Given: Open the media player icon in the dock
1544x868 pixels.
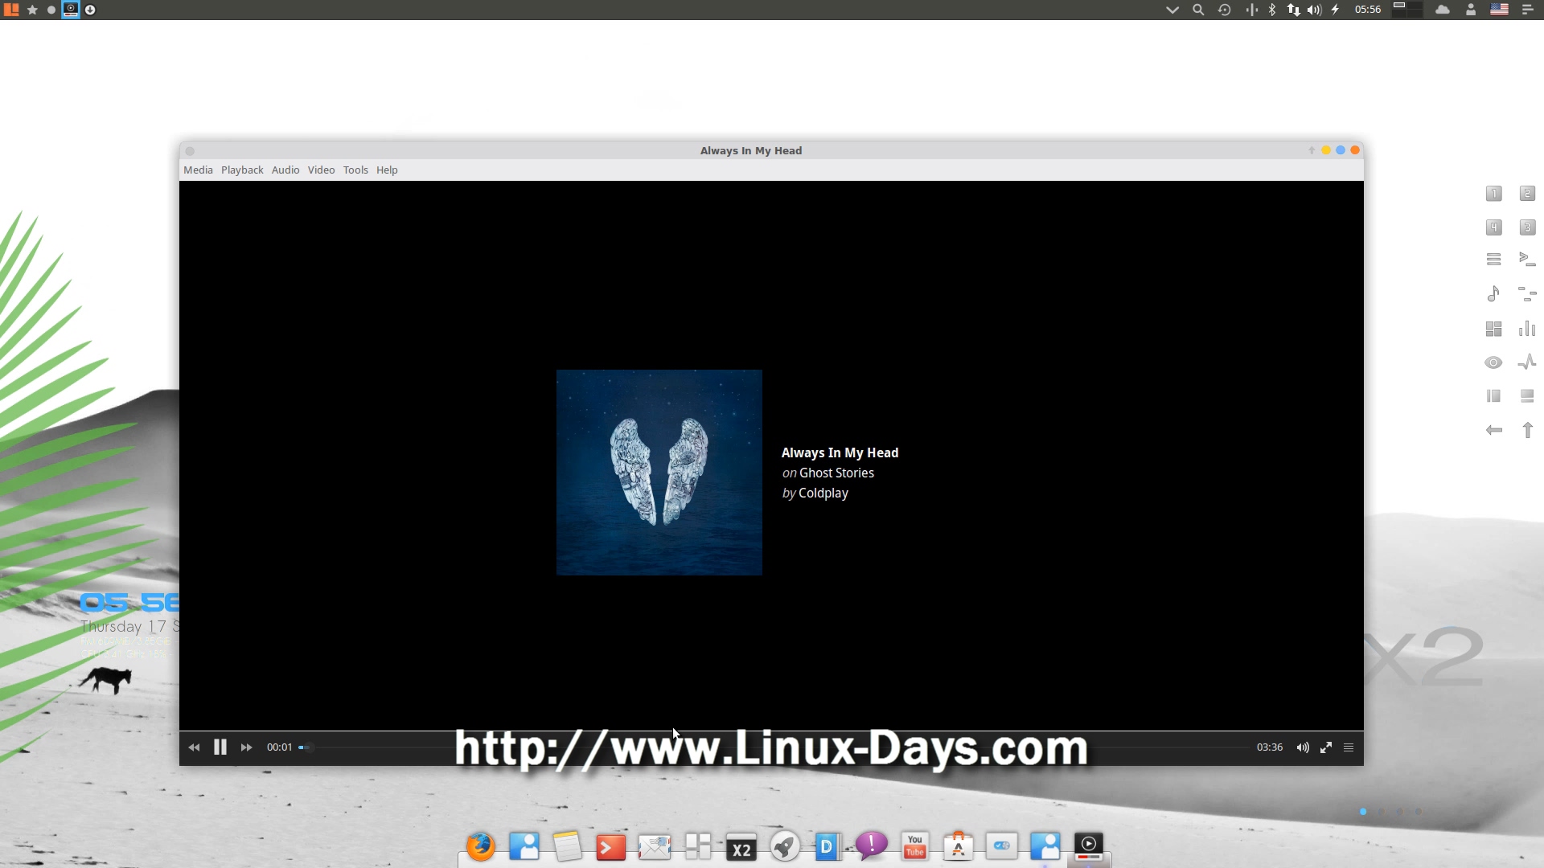Looking at the screenshot, I should (x=1088, y=846).
